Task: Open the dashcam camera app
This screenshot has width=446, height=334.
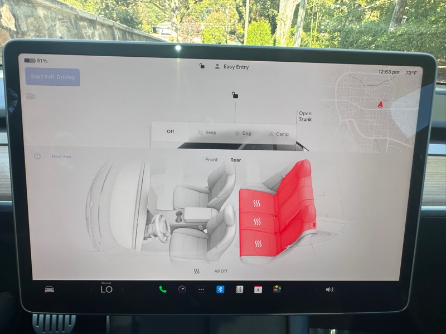Action: (x=182, y=289)
